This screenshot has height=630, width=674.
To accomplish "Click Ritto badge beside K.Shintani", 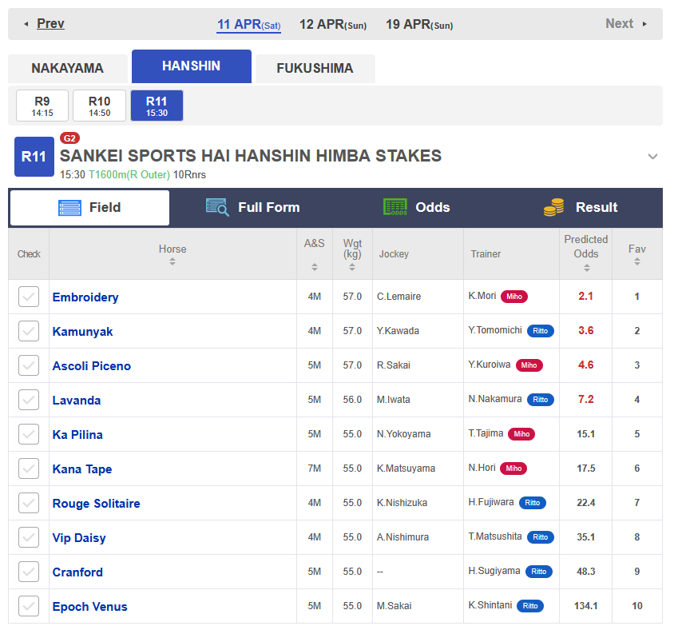I will pos(530,606).
